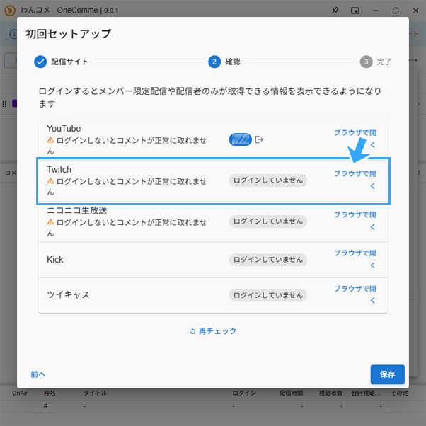Click the ニコニコ生放送 row chevron icon
This screenshot has width=426, height=426.
coord(373,227)
